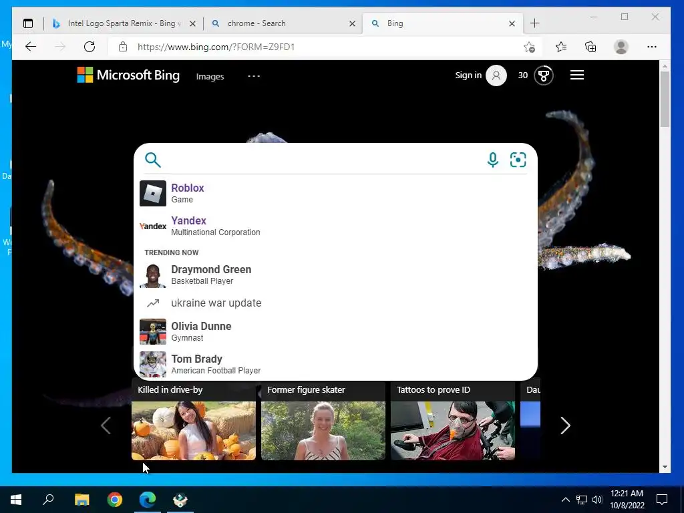Open the Tattoos to prove ID card
This screenshot has width=684, height=513.
(453, 421)
